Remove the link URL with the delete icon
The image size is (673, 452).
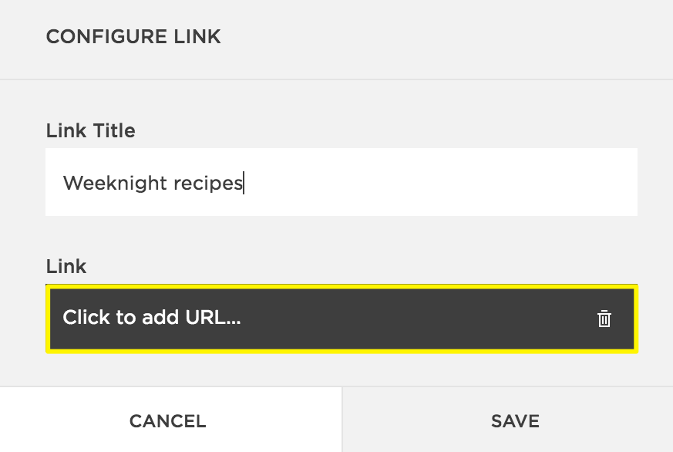(x=604, y=319)
